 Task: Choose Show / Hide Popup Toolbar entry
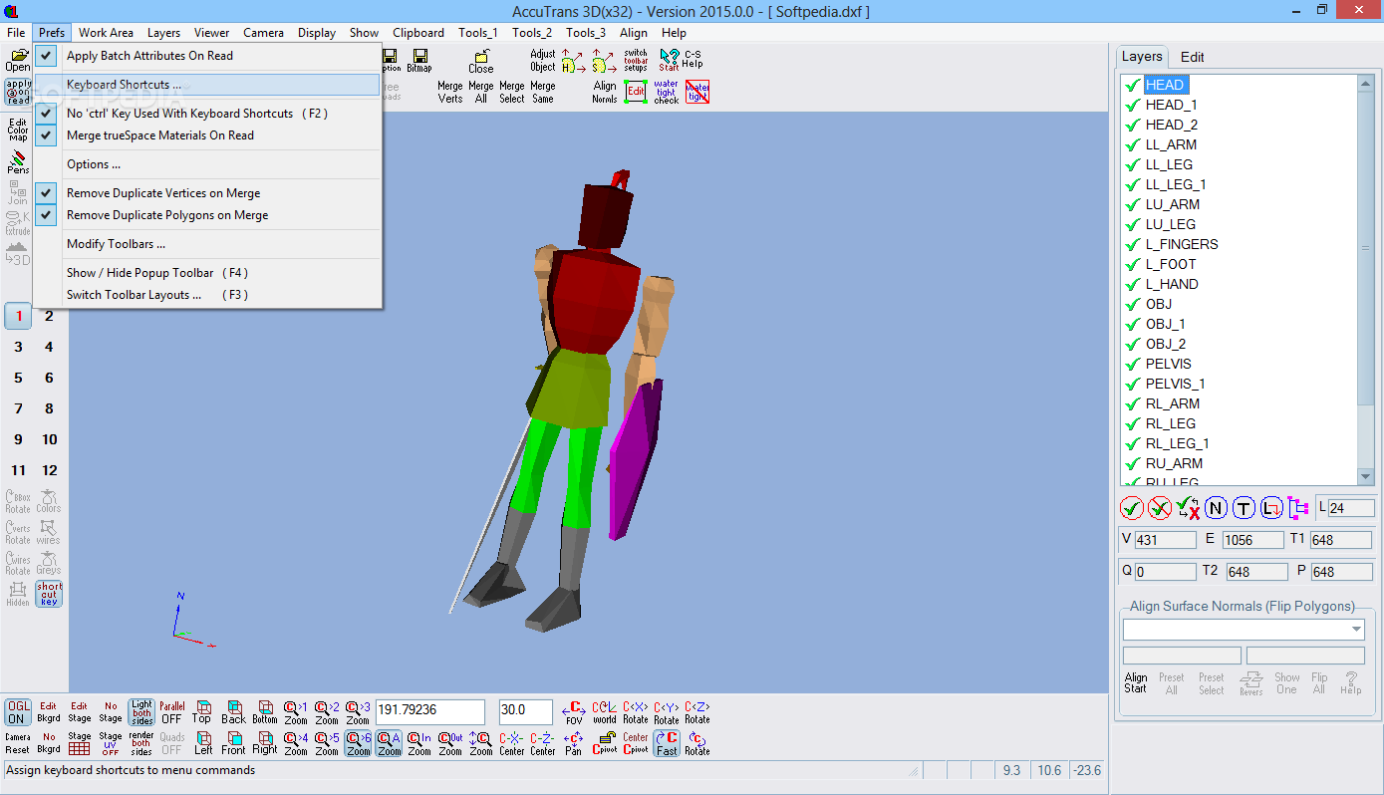tap(207, 273)
